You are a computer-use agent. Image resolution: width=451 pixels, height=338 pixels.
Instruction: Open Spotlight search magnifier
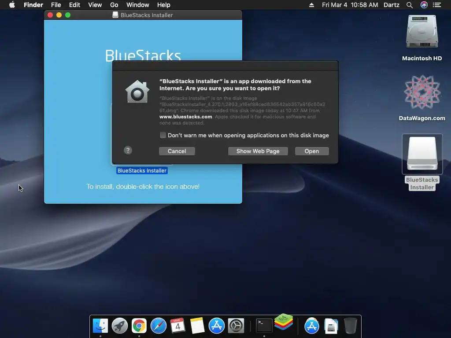[410, 5]
